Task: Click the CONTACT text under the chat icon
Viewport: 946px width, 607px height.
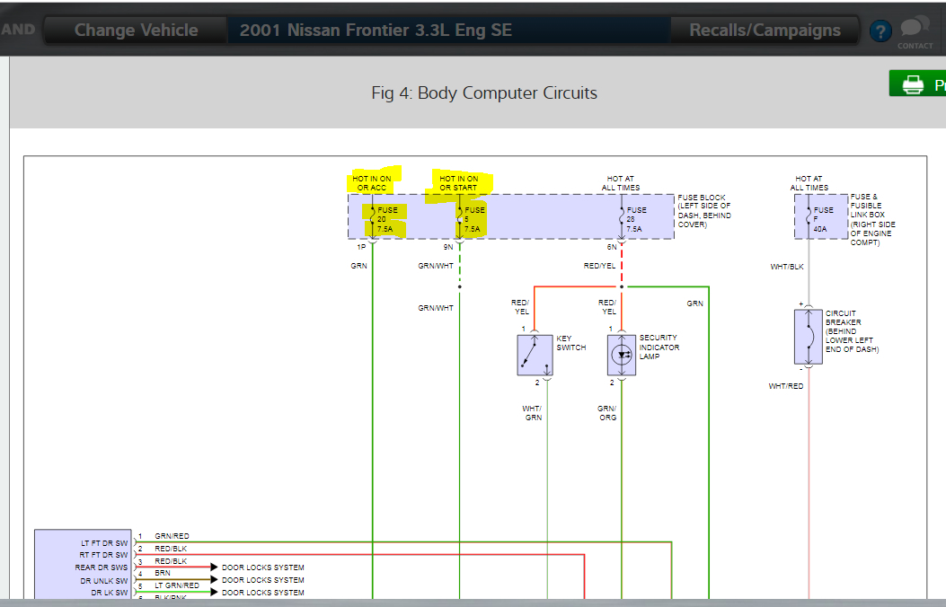Action: pos(915,46)
